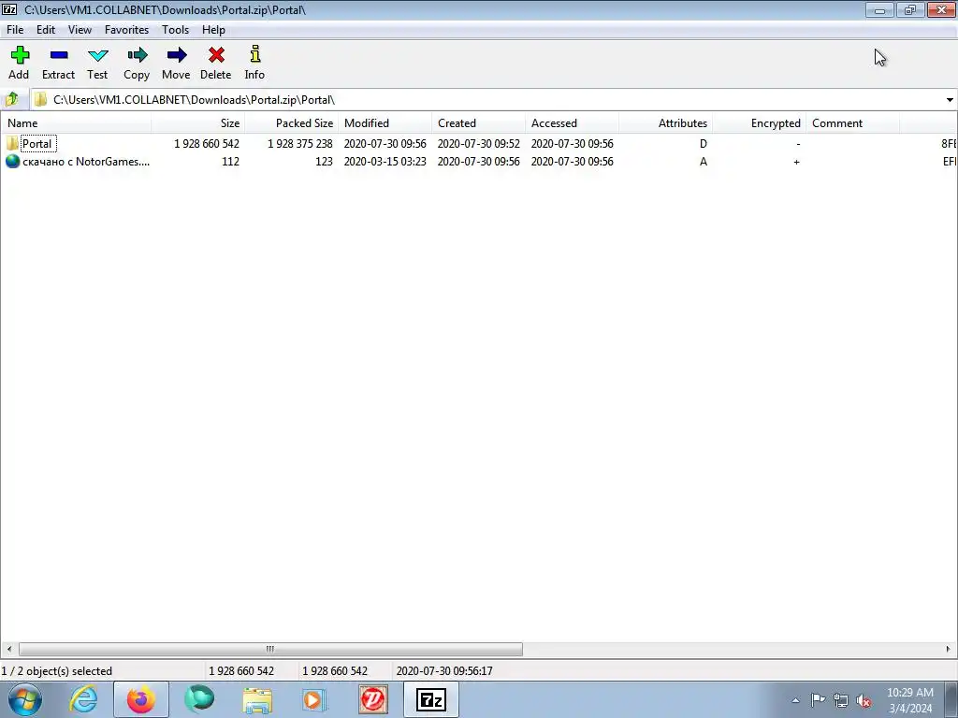958x718 pixels.
Task: Click the Move arrow toolbar icon
Action: click(177, 55)
